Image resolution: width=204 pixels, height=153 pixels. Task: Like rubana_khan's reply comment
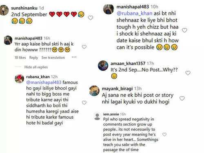click(84, 102)
